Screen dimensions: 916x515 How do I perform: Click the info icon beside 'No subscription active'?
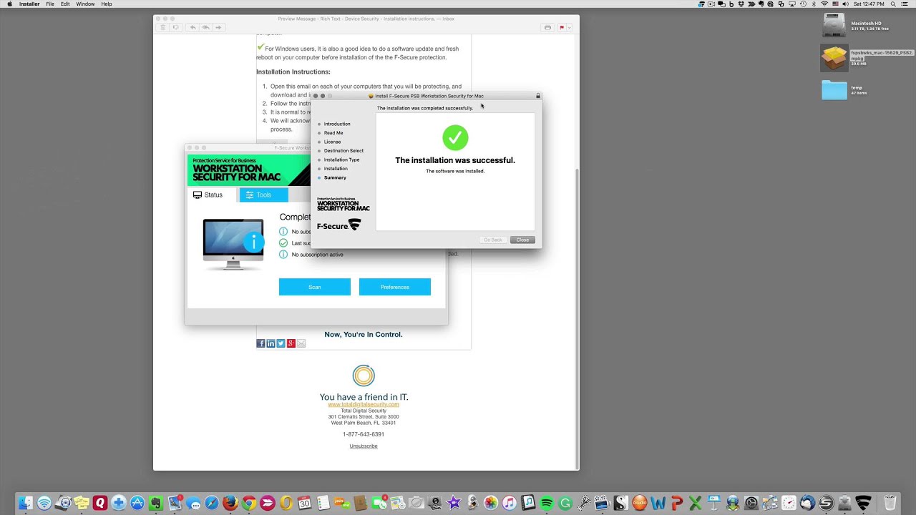[x=283, y=255]
